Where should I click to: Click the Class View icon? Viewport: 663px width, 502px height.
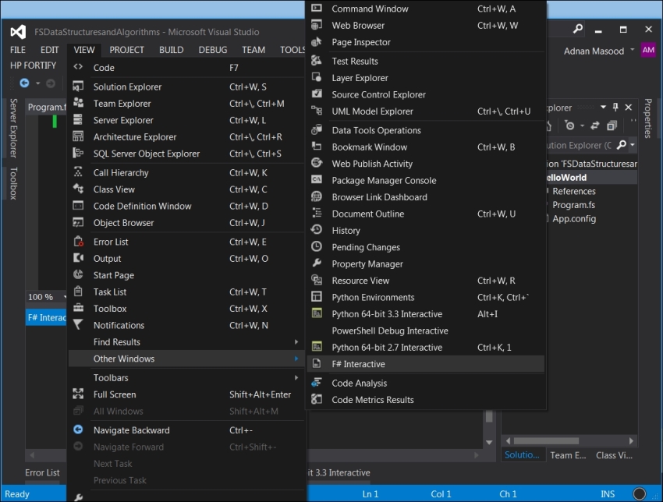coord(78,189)
